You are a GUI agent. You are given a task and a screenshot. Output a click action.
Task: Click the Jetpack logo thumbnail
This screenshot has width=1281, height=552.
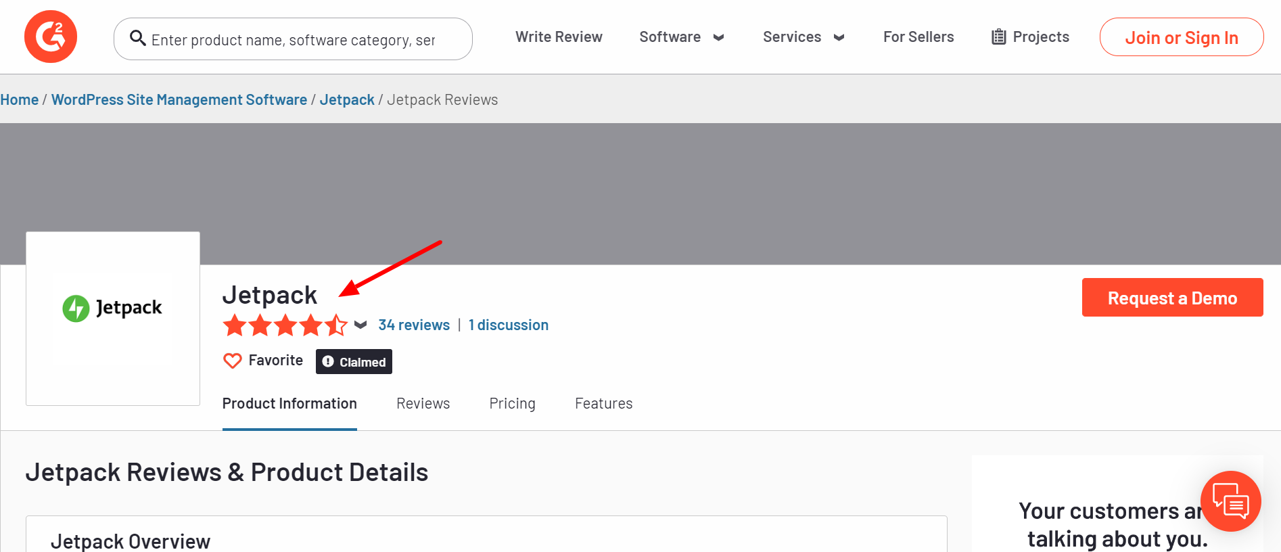[x=113, y=319]
